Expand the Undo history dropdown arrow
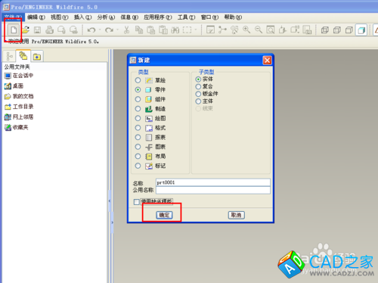 point(100,30)
